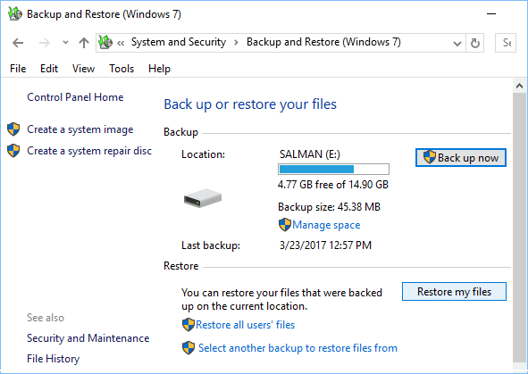Viewport: 528px width, 374px height.
Task: Open the recent locations dropdown arrow
Action: [x=65, y=42]
